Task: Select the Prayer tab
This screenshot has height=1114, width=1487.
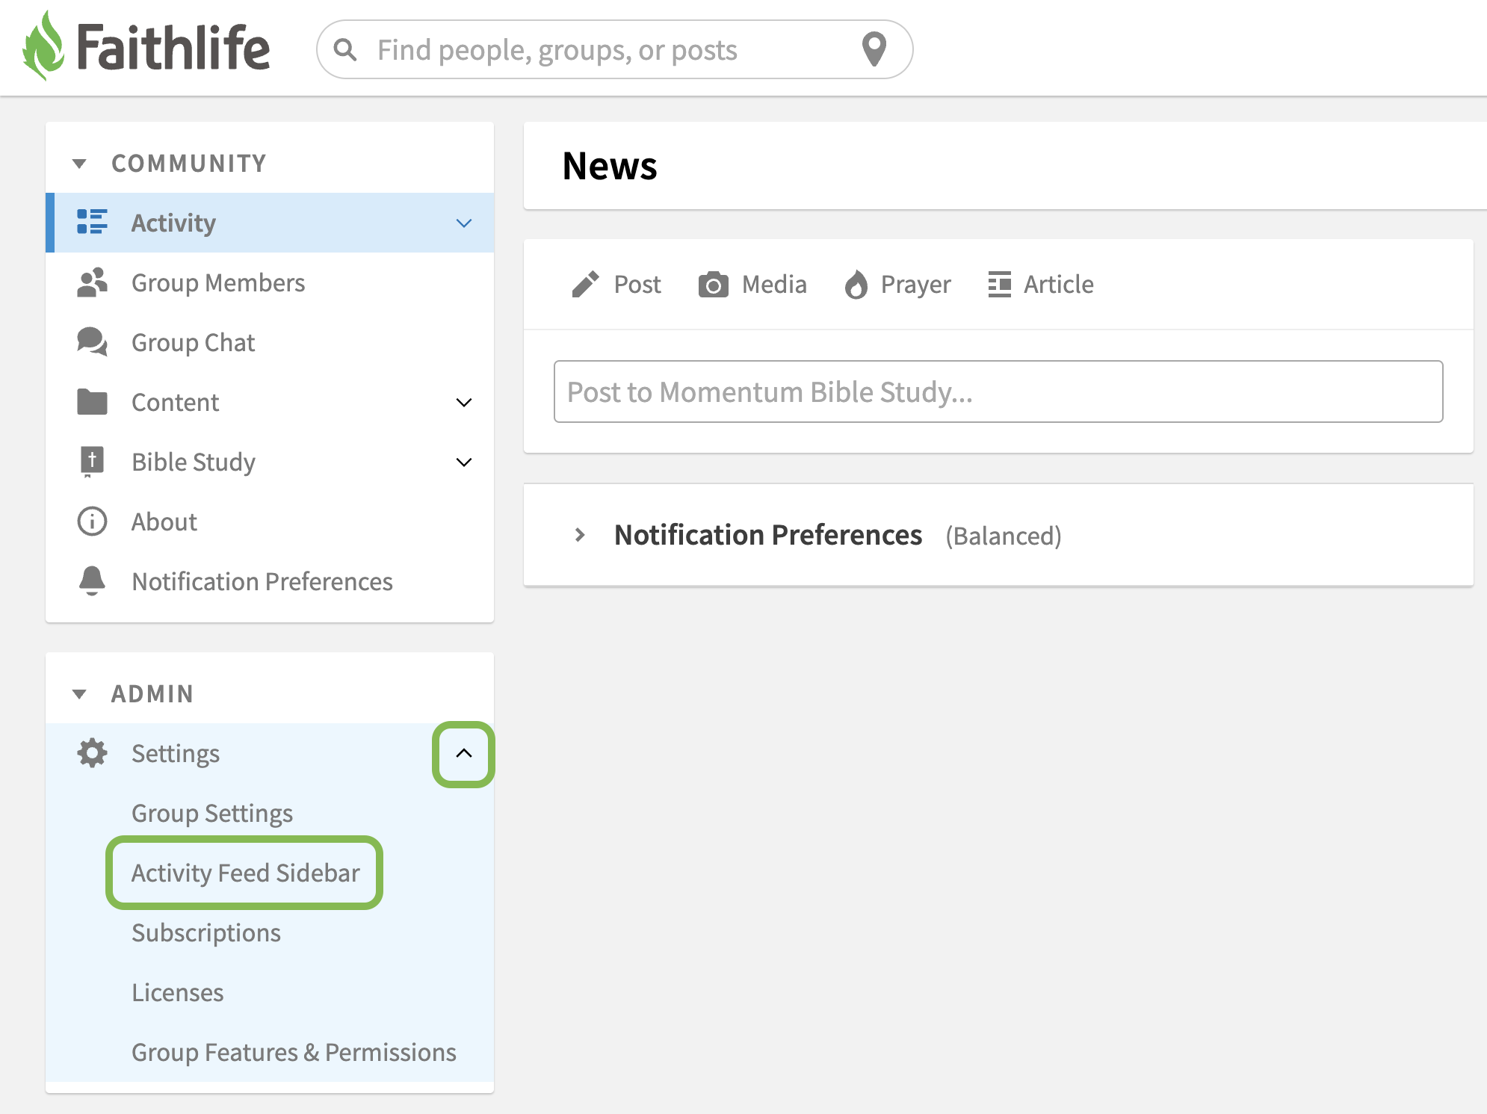Action: [x=897, y=285]
